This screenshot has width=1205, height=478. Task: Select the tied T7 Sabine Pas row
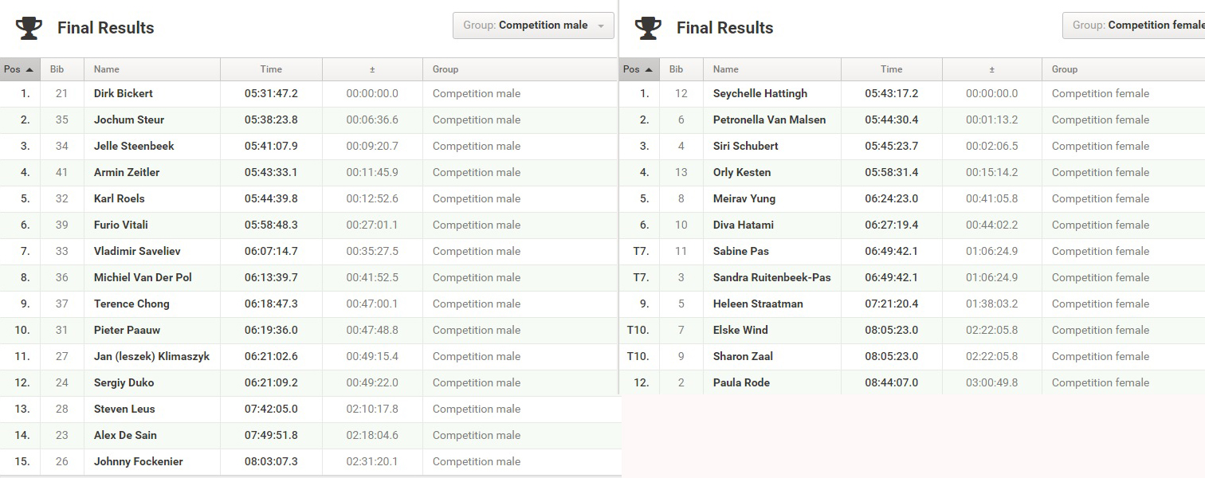pyautogui.click(x=912, y=251)
